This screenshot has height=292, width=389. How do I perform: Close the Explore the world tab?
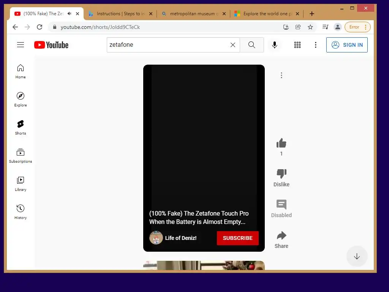[x=297, y=14]
